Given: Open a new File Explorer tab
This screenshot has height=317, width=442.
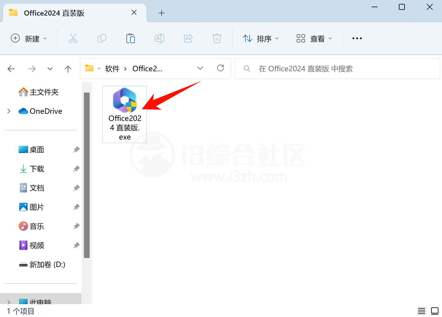Looking at the screenshot, I should pos(162,13).
